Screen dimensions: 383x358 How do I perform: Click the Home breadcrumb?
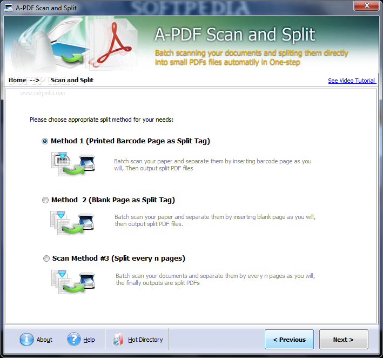17,80
